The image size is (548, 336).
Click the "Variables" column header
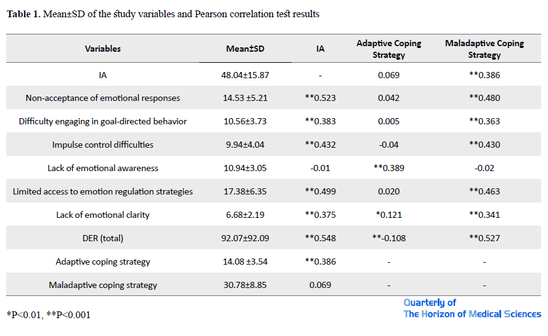point(103,49)
